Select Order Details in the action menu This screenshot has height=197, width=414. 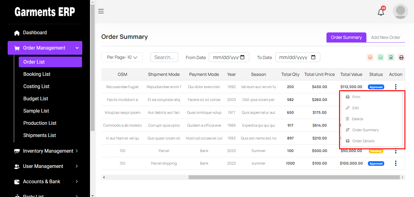tap(363, 141)
